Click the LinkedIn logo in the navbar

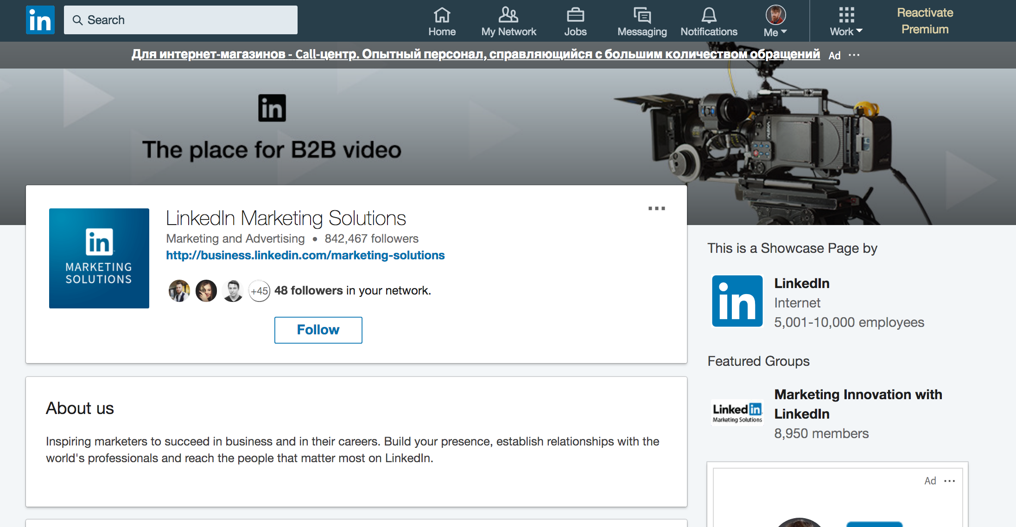[40, 20]
